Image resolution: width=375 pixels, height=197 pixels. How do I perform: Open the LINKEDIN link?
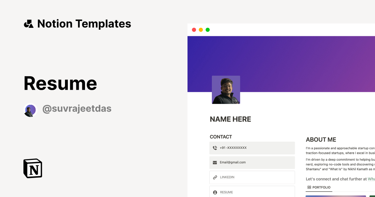pyautogui.click(x=227, y=177)
